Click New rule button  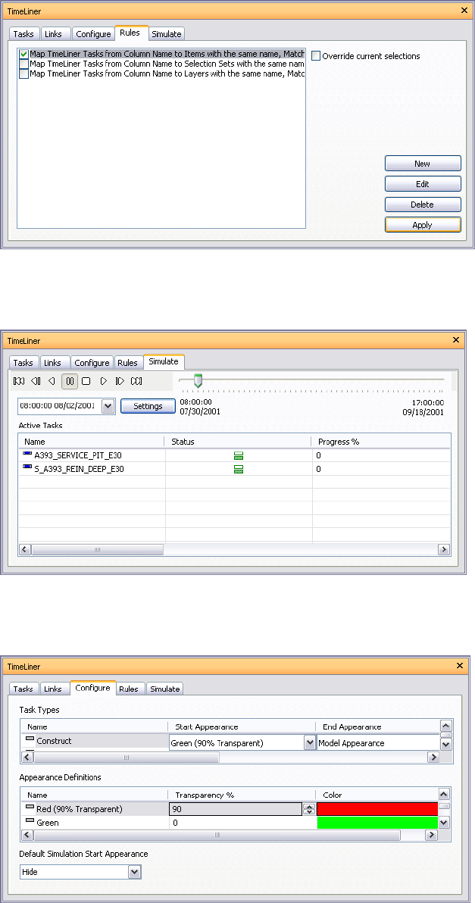[423, 164]
